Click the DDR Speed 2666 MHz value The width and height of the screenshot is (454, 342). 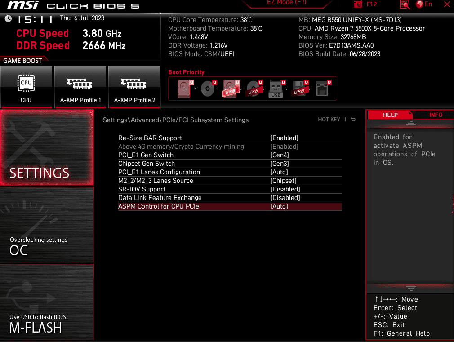point(104,45)
